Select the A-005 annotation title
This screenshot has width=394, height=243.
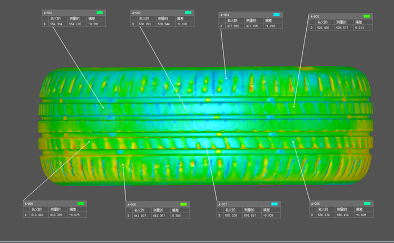[x=29, y=204]
